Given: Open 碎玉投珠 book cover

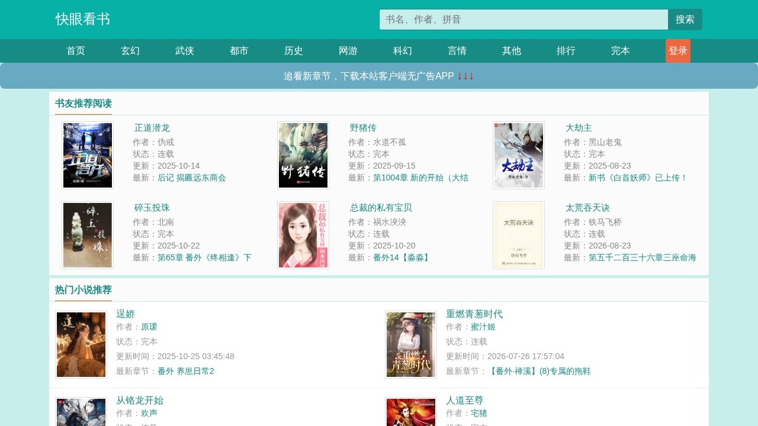Looking at the screenshot, I should coord(88,235).
